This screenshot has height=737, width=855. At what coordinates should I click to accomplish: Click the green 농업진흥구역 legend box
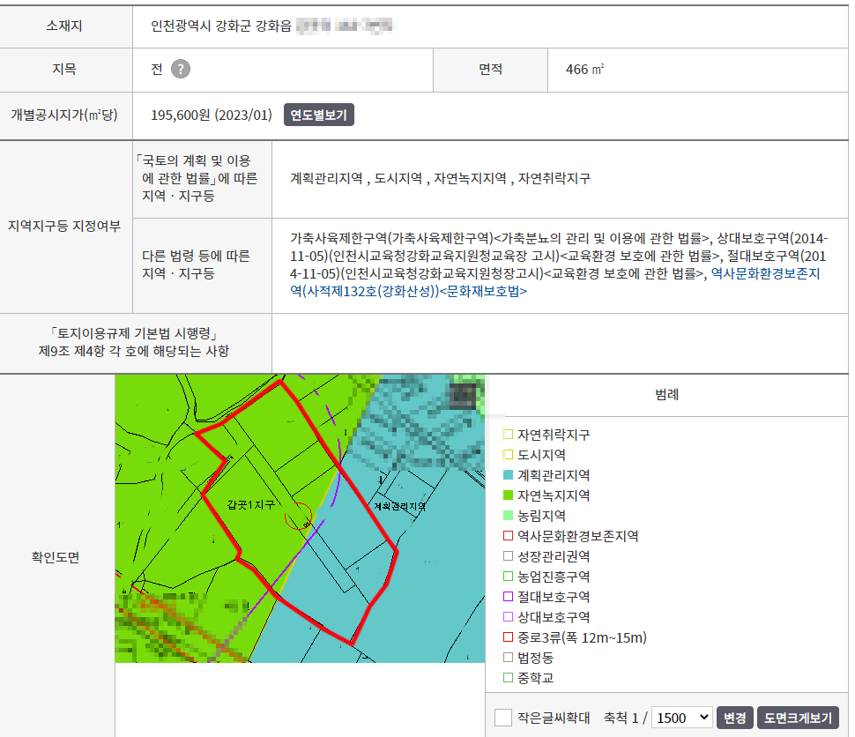coord(508,577)
